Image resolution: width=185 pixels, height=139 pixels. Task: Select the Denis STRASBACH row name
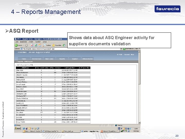tap(22, 106)
